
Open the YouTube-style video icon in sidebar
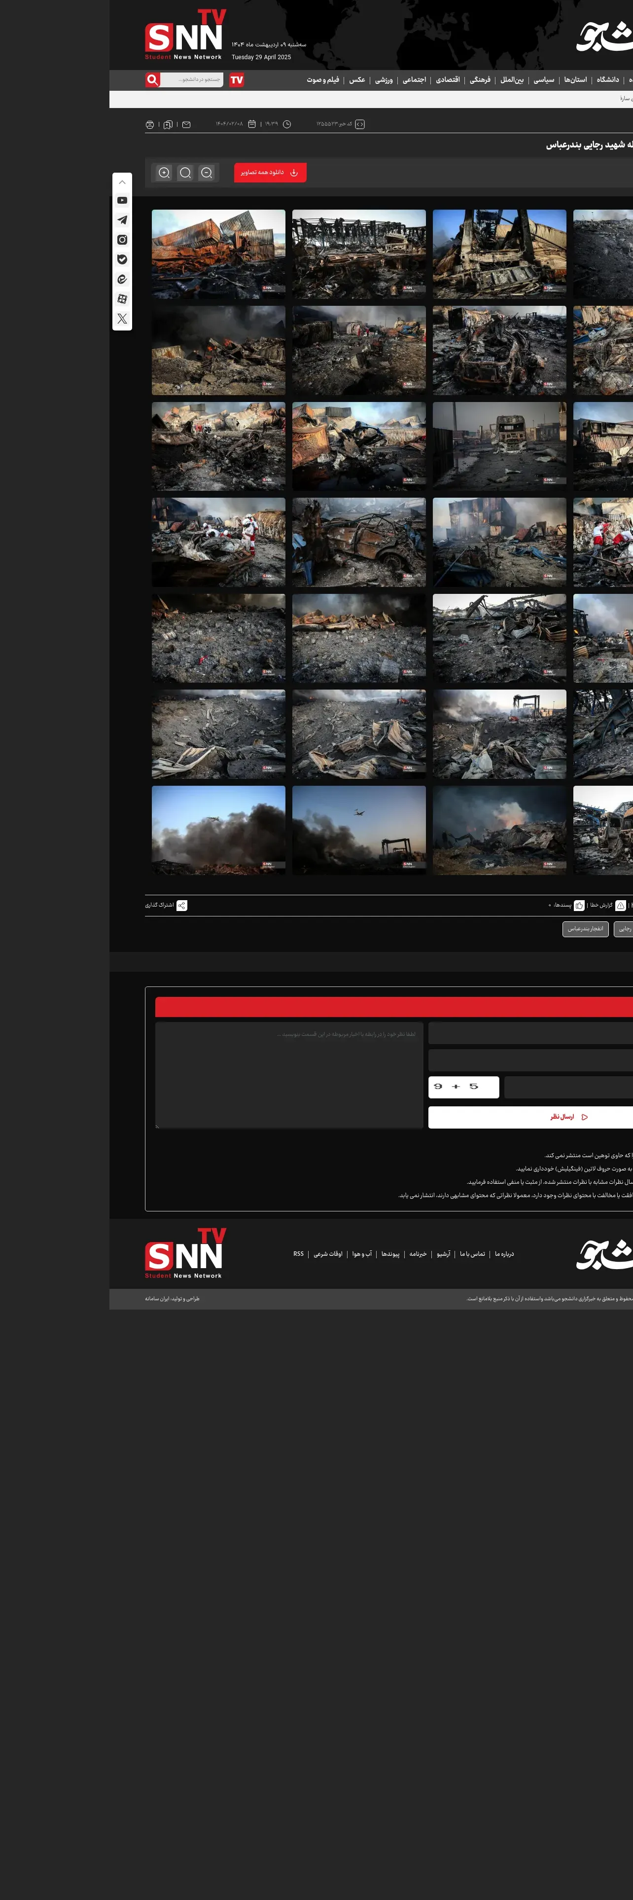pos(122,201)
